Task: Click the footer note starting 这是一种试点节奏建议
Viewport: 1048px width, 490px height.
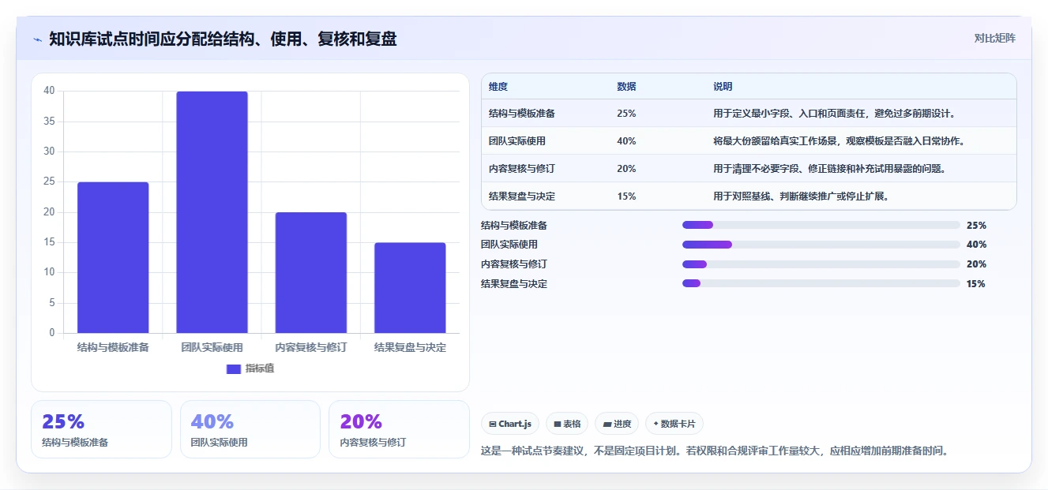Action: (714, 451)
